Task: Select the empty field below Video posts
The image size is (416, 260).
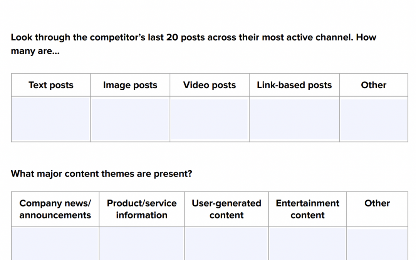Action: (x=210, y=119)
